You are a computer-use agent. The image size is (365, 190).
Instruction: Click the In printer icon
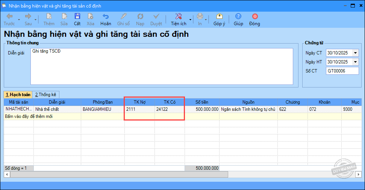tap(200, 17)
